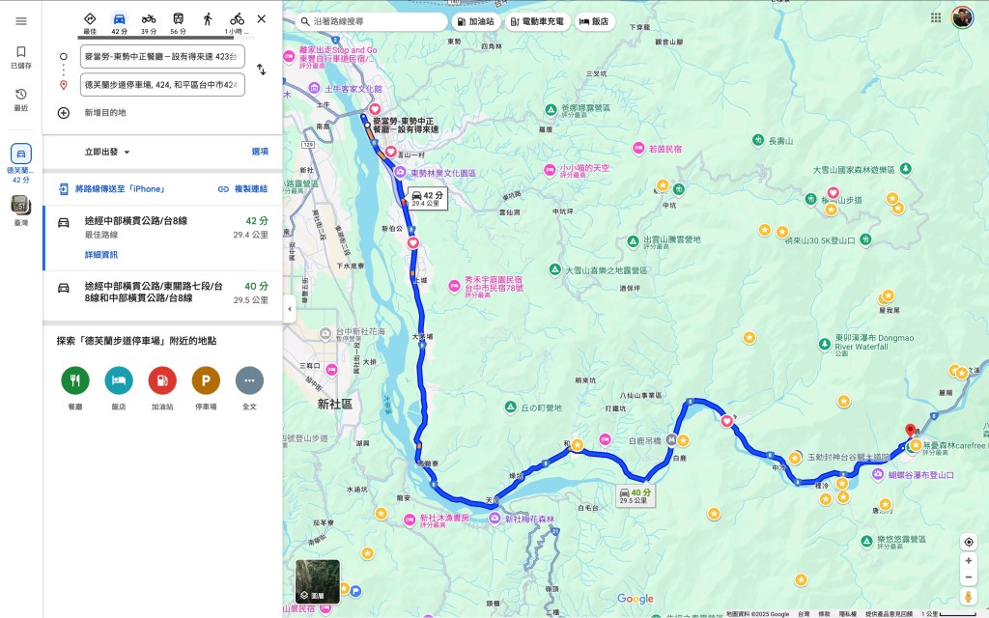
Task: Center map on my location
Action: [x=968, y=542]
